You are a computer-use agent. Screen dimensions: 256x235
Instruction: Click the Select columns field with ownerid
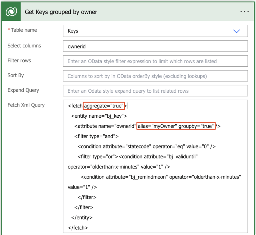[156, 46]
